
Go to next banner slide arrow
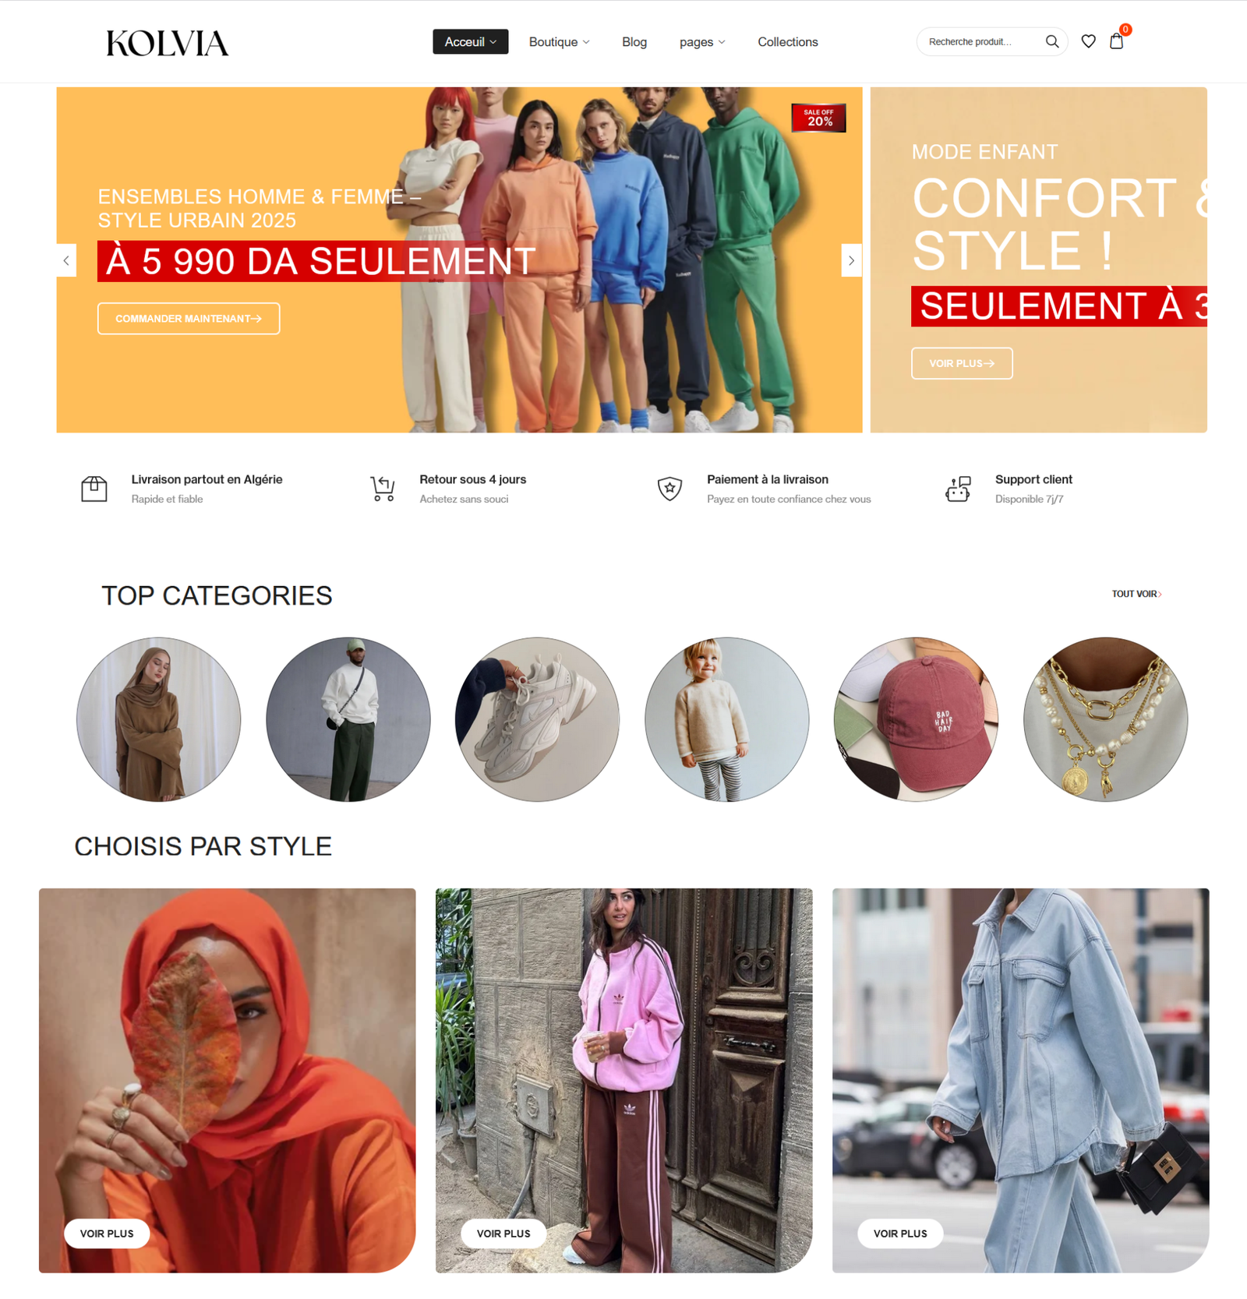point(851,260)
